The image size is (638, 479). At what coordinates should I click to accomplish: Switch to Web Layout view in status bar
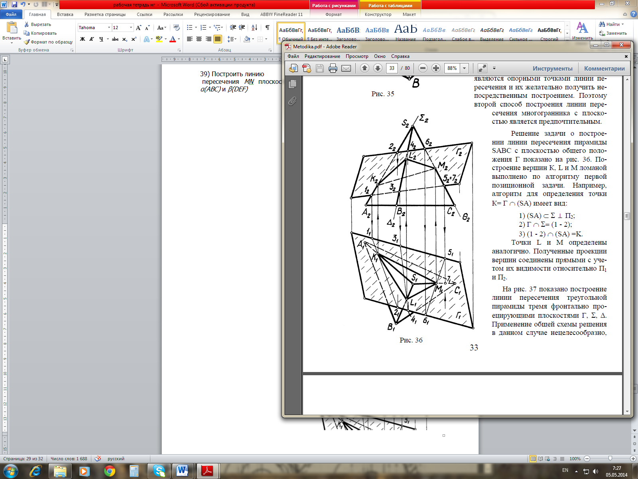(x=547, y=459)
